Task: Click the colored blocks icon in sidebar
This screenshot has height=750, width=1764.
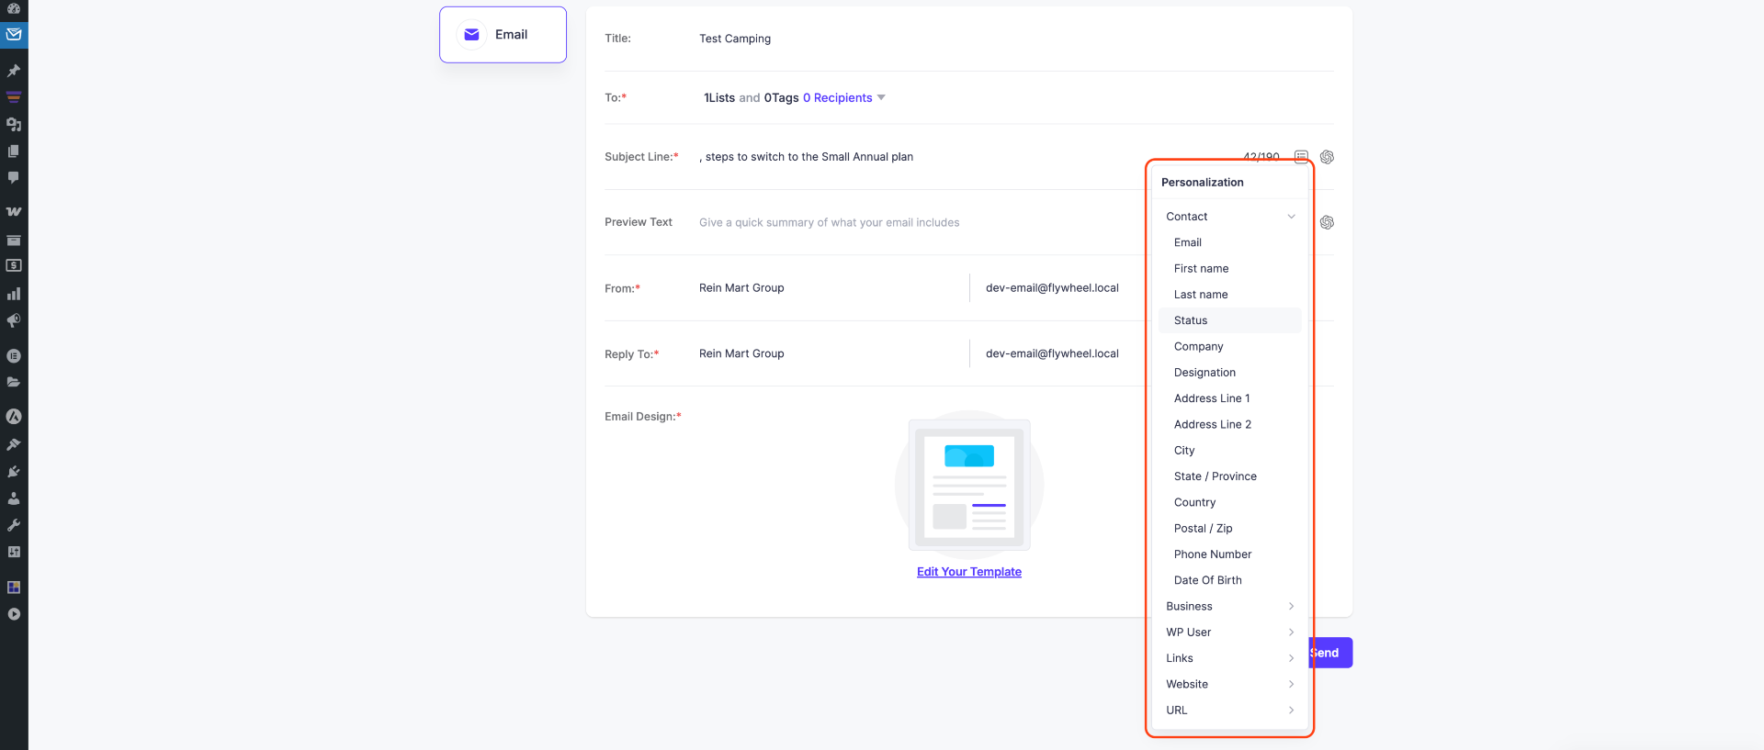Action: click(14, 587)
